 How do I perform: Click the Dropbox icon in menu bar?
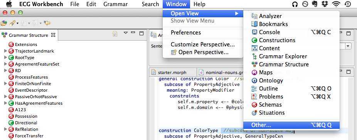pyautogui.click(x=324, y=4)
